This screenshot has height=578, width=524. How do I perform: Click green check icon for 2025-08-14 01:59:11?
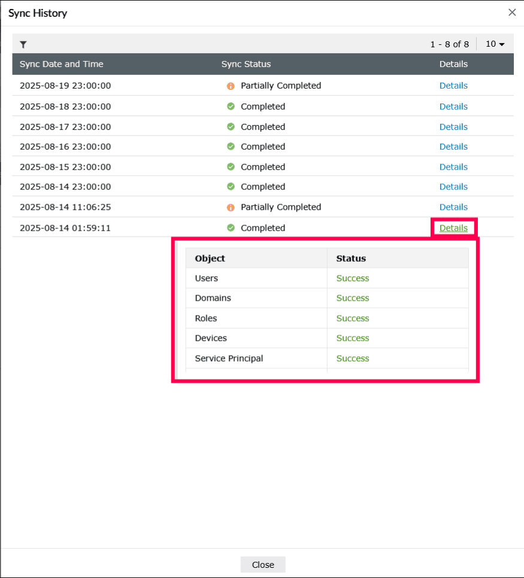point(231,228)
